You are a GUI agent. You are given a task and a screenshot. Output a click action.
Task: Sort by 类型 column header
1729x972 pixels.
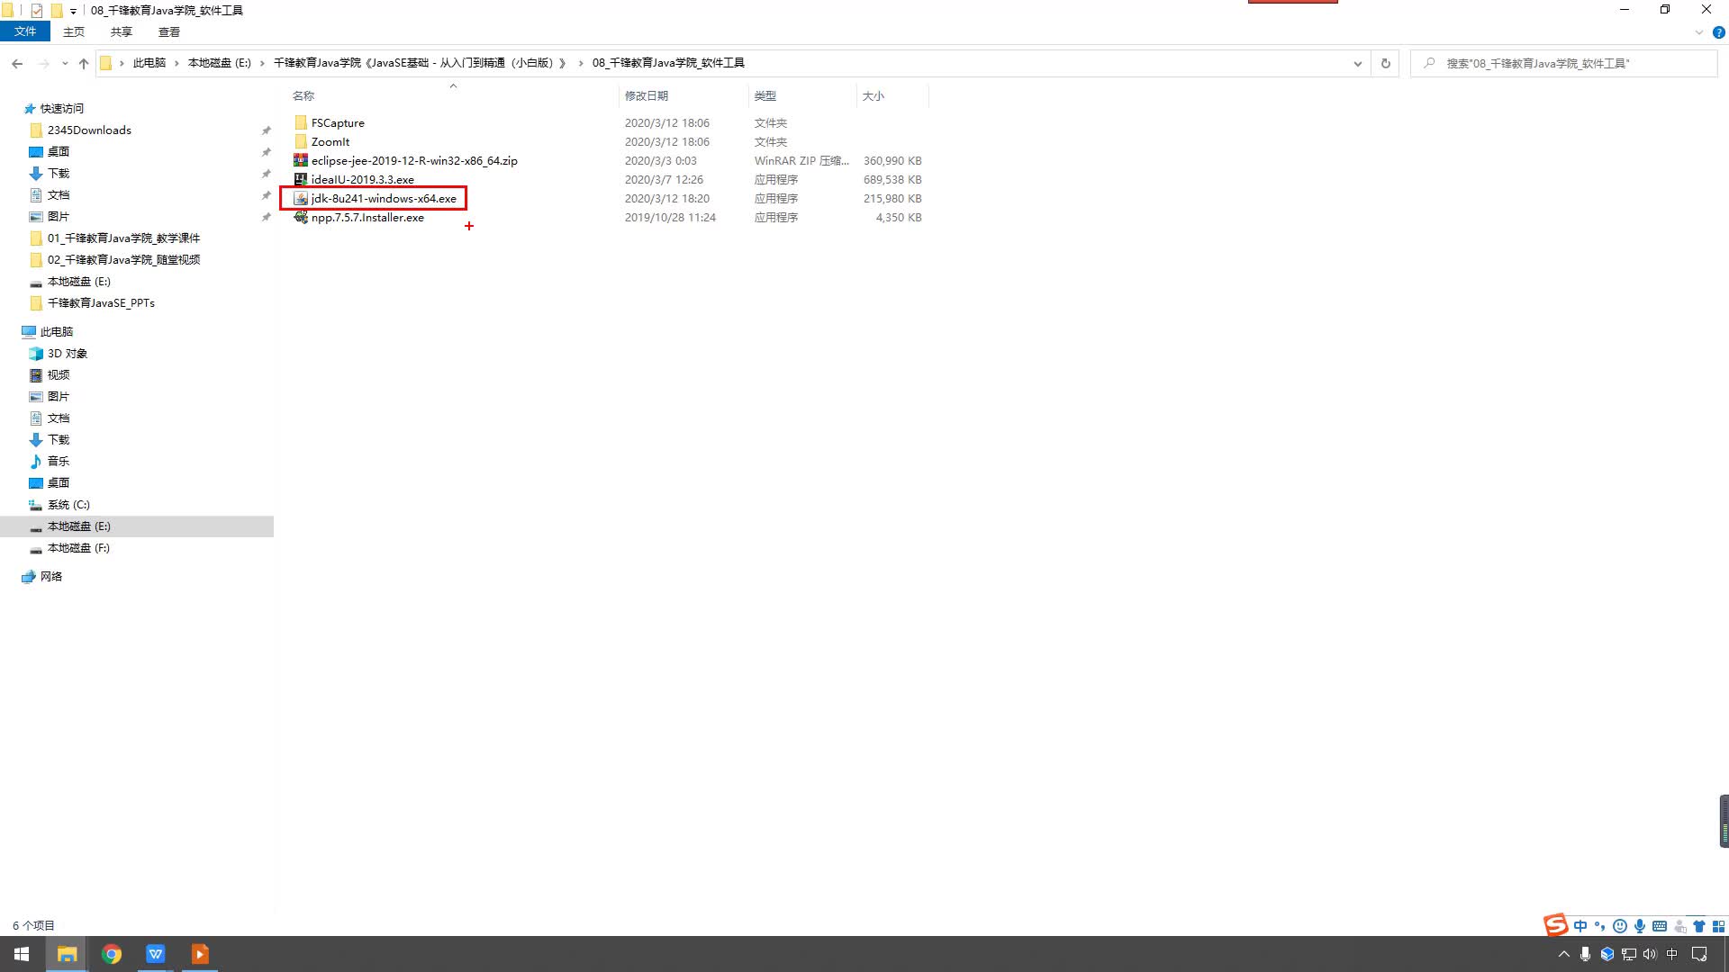765,95
